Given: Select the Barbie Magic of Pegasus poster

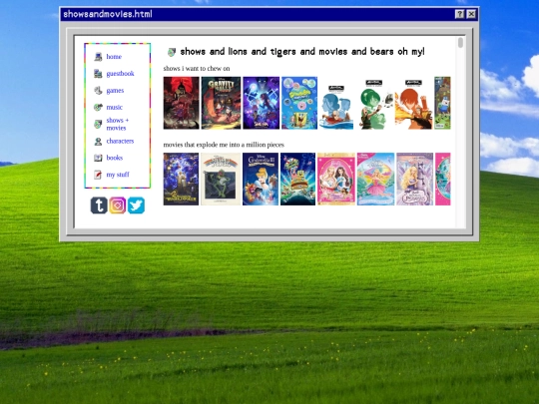Looking at the screenshot, I should tap(415, 179).
